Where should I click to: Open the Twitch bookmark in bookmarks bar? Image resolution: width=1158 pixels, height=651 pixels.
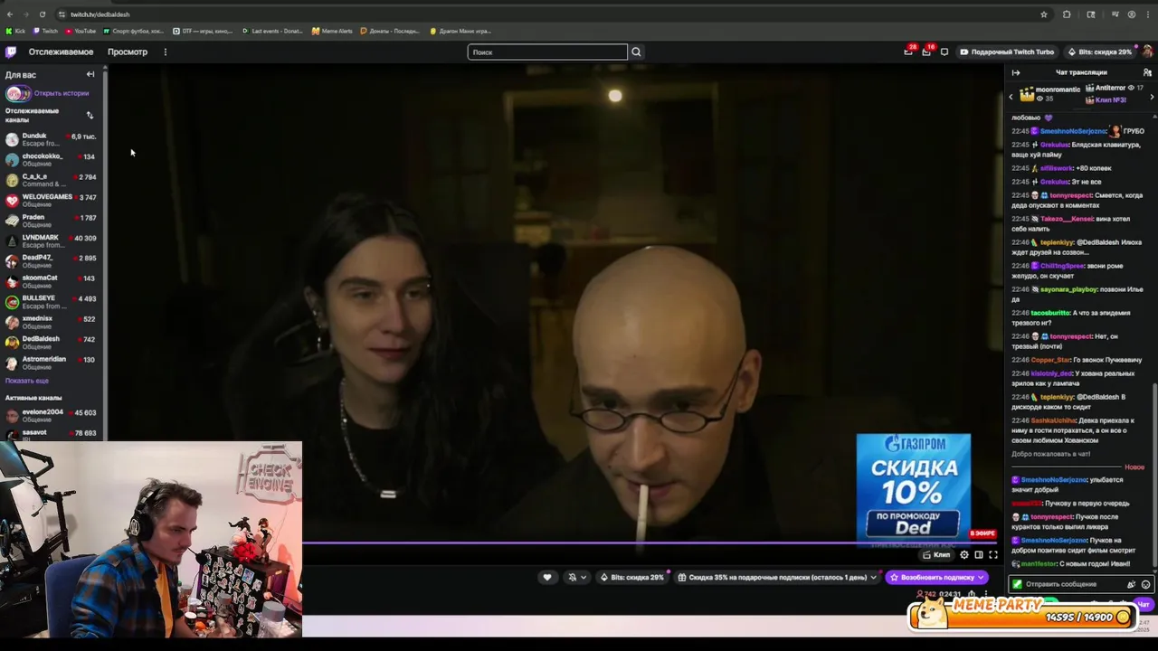coord(45,31)
